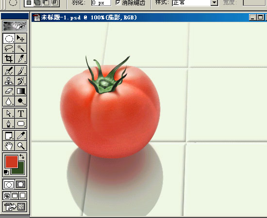Pick the Type tool

pos(21,113)
